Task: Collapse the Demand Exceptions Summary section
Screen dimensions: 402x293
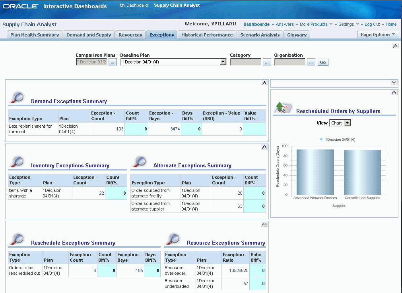Action: (x=264, y=83)
